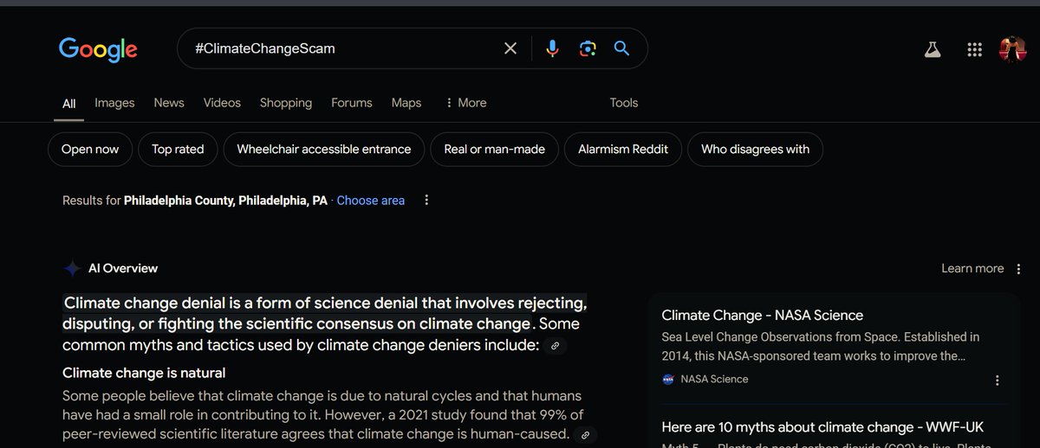This screenshot has height=448, width=1040.
Task: Open 'Climate Change - NASA Science' result
Action: pos(762,315)
